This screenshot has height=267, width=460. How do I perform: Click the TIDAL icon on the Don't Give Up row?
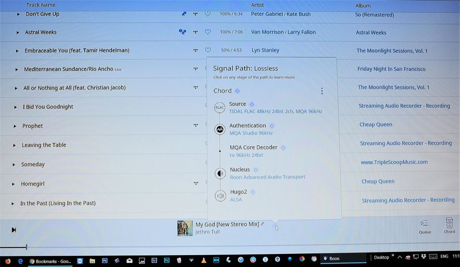(195, 14)
